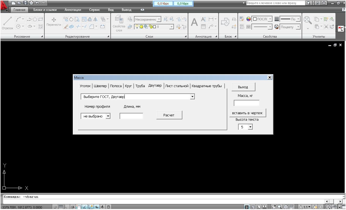The width and height of the screenshot is (346, 210).
Task: Open the Аннотации ribbon tab
Action: coord(73,10)
